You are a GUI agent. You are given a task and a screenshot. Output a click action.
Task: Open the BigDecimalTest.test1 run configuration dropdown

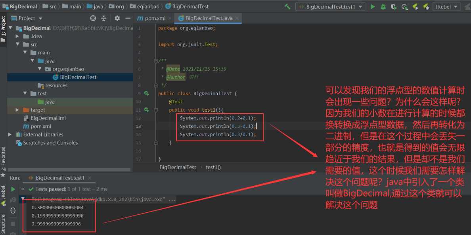click(x=330, y=7)
